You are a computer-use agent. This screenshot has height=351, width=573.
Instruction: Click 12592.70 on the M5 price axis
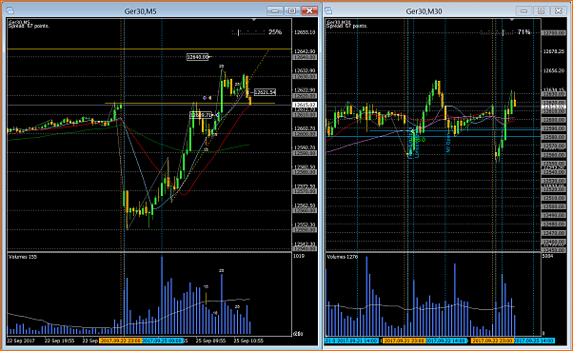305,148
